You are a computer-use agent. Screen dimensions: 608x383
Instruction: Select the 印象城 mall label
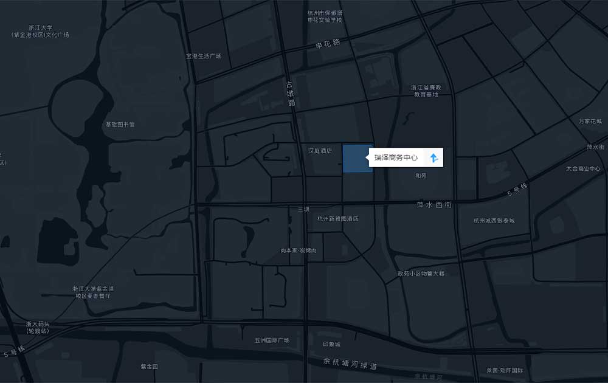[332, 344]
